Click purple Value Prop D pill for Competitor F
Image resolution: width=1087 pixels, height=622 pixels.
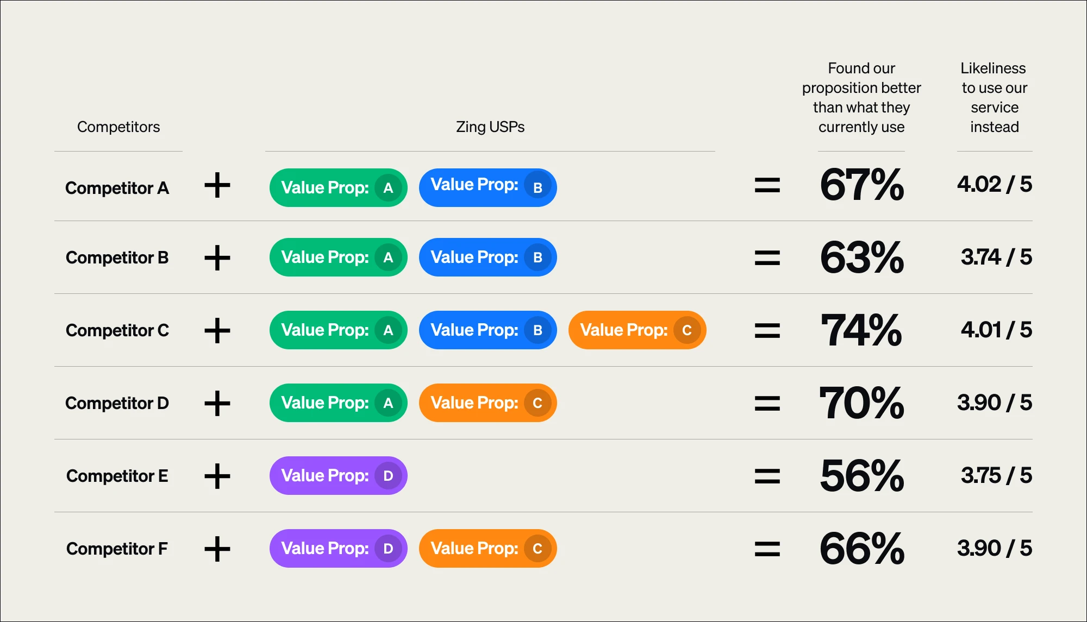coord(339,549)
